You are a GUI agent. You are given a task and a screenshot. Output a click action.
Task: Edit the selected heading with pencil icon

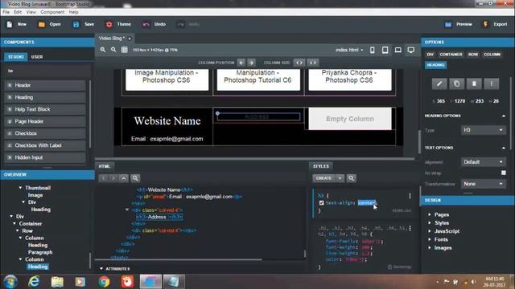click(x=439, y=83)
